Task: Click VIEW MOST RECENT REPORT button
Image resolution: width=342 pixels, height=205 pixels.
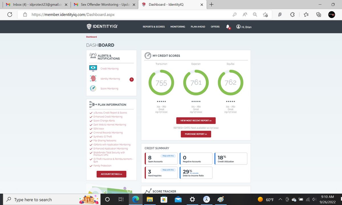Action: pos(196,120)
